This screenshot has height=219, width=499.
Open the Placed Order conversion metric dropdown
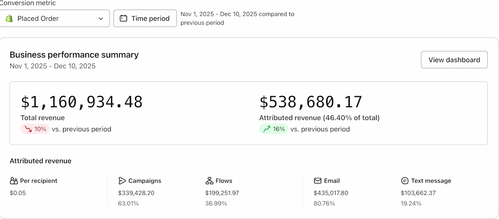tap(54, 19)
